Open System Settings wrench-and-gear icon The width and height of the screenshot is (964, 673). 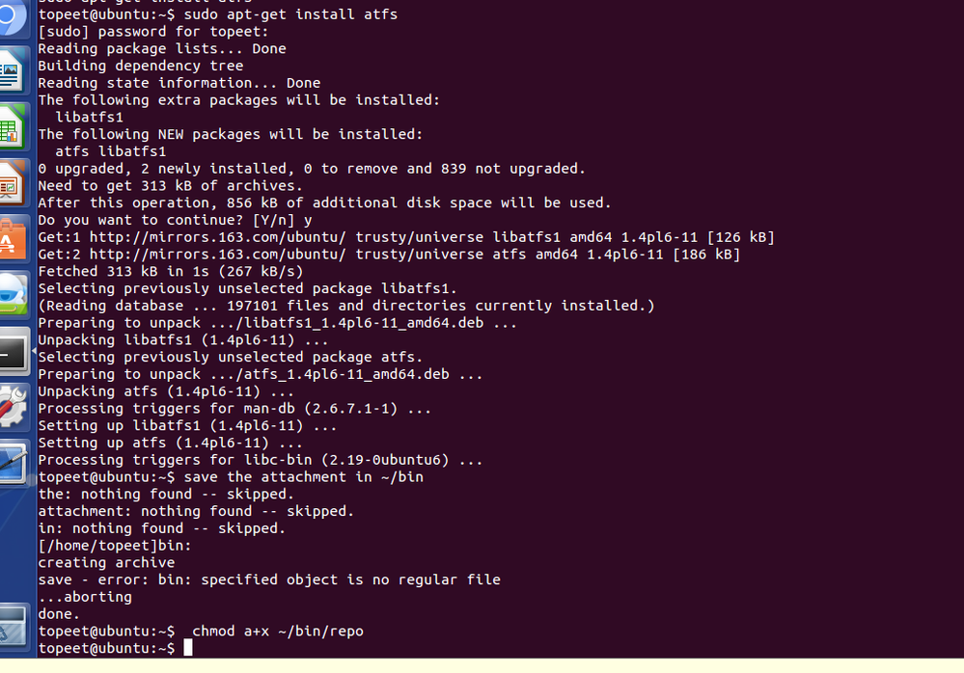point(12,407)
